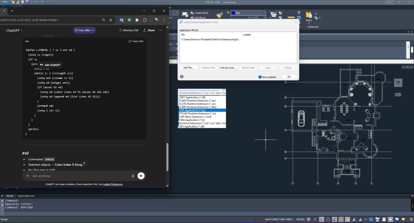This screenshot has height=223, width=414.
Task: Bookmark this page with the star icon
Action: (111, 20)
